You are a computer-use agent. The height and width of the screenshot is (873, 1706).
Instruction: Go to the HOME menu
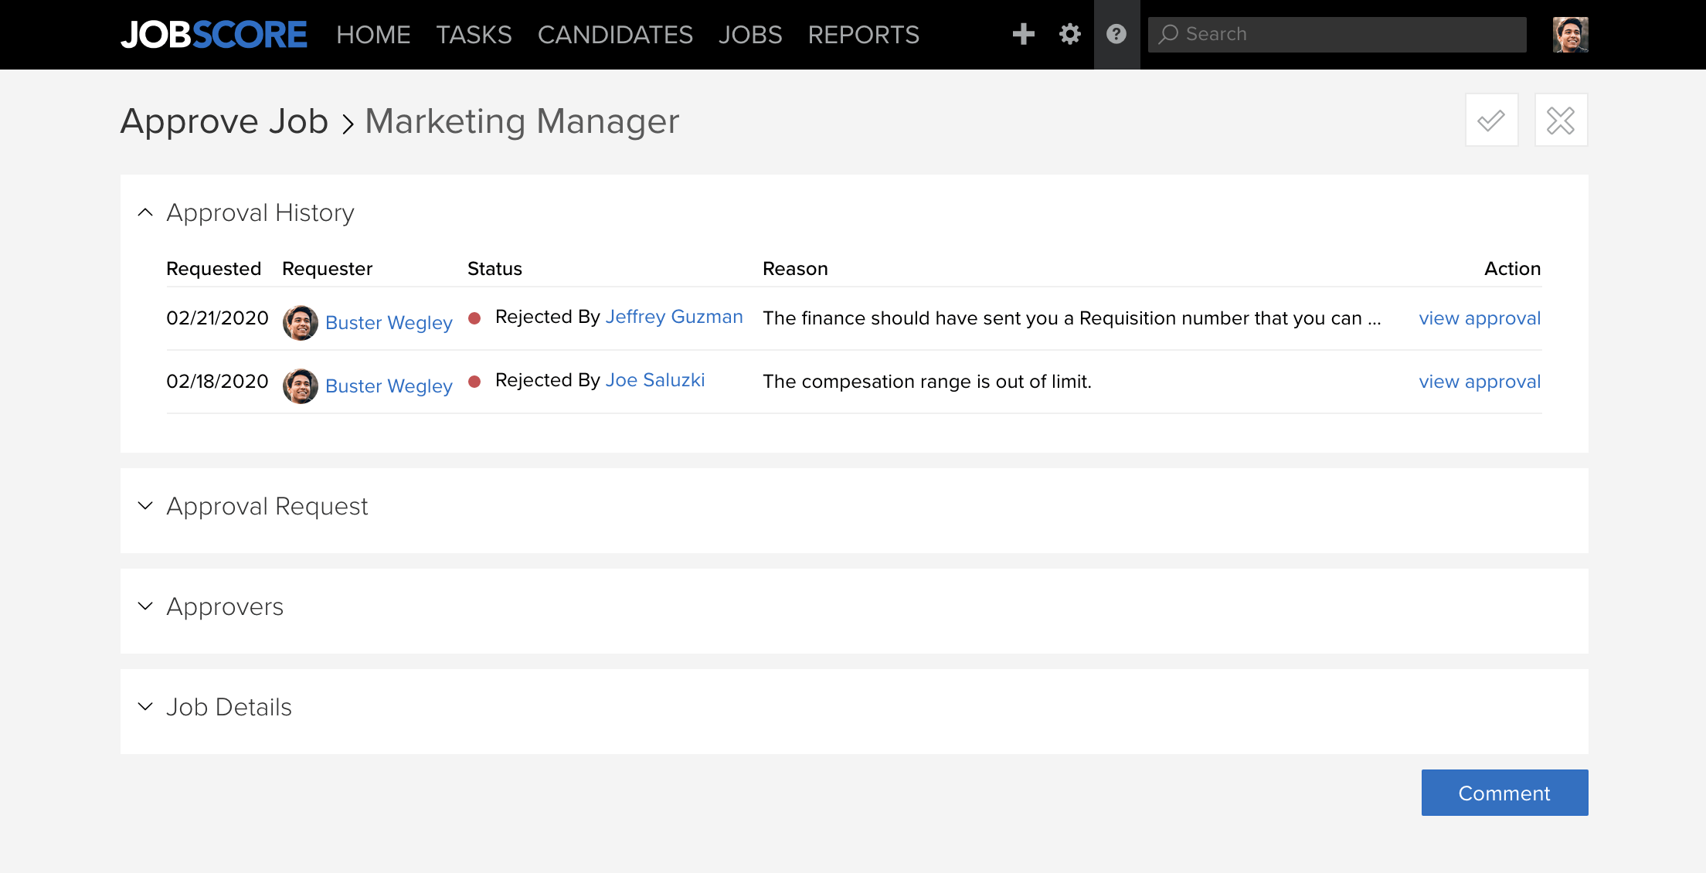(373, 35)
